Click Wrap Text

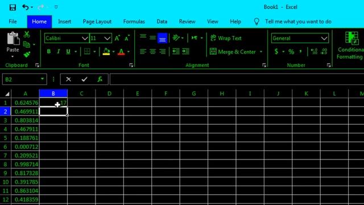(226, 38)
